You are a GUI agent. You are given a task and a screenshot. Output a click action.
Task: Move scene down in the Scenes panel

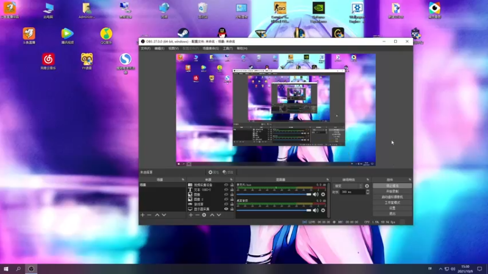pyautogui.click(x=164, y=215)
